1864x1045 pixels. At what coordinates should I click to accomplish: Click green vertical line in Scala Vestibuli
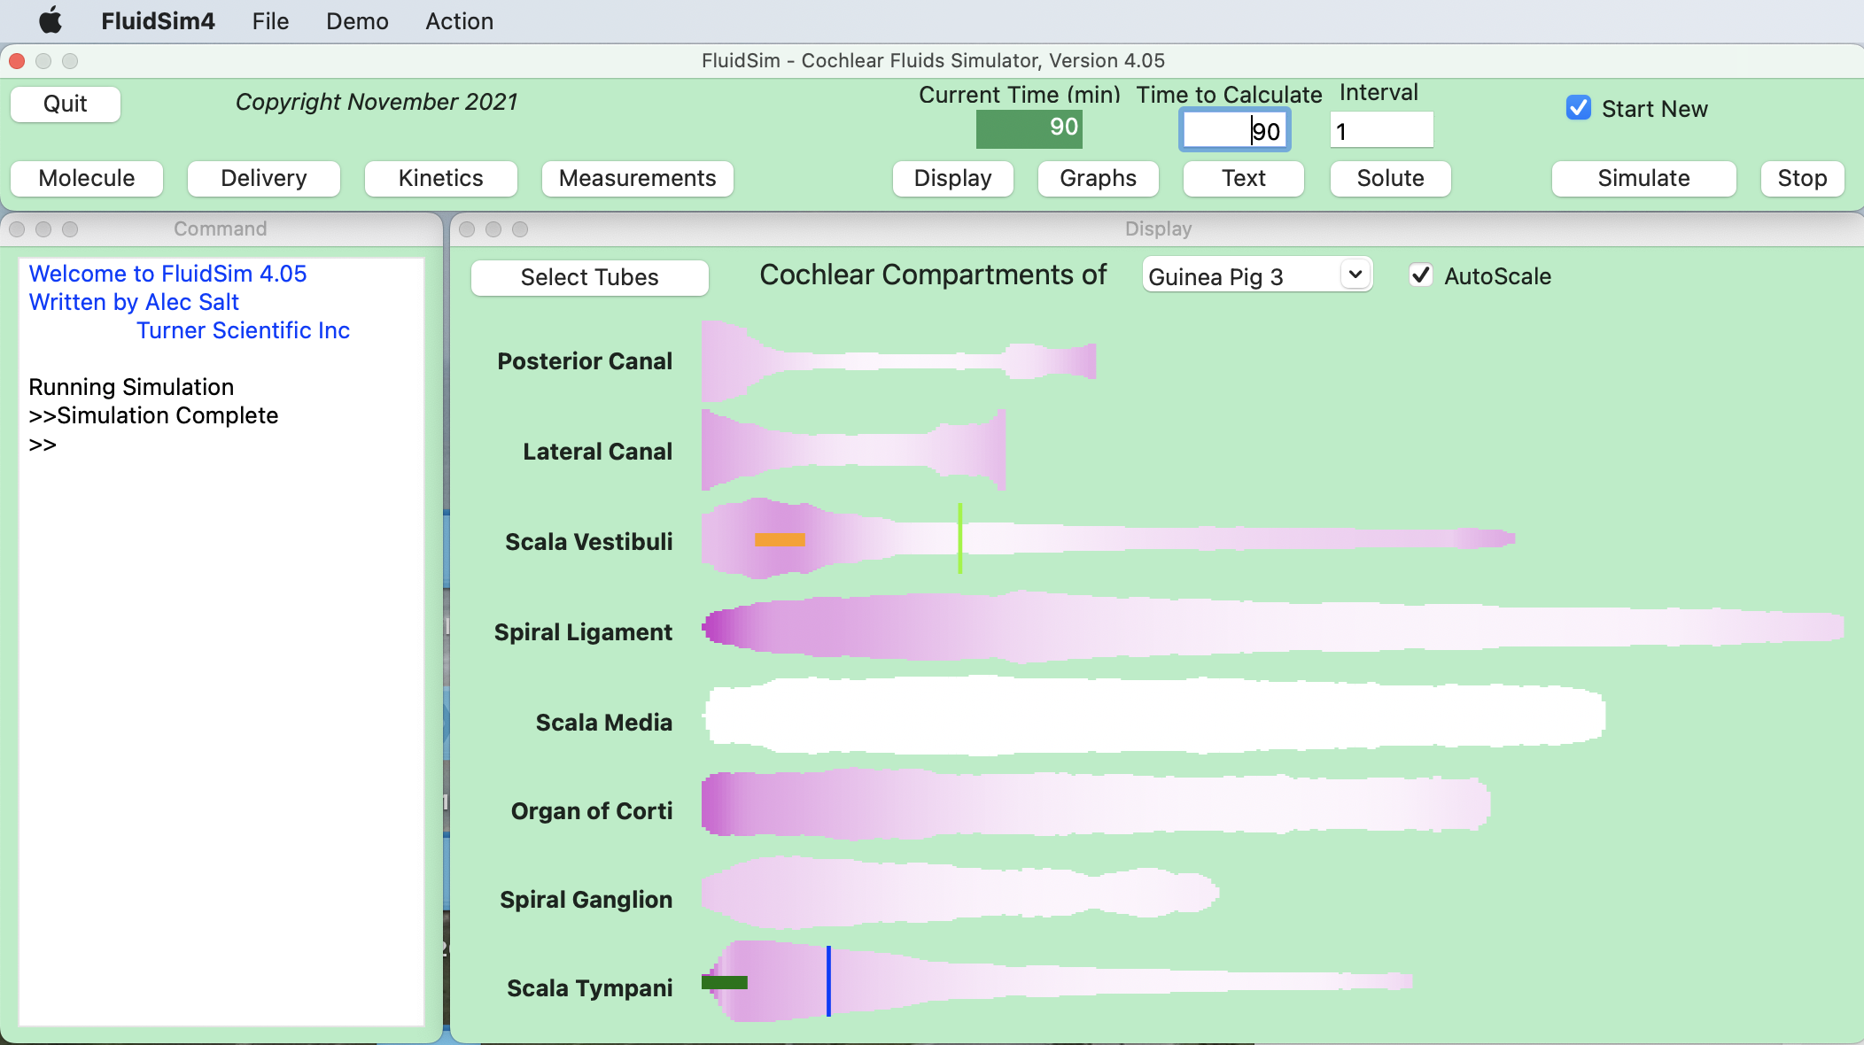pyautogui.click(x=960, y=538)
